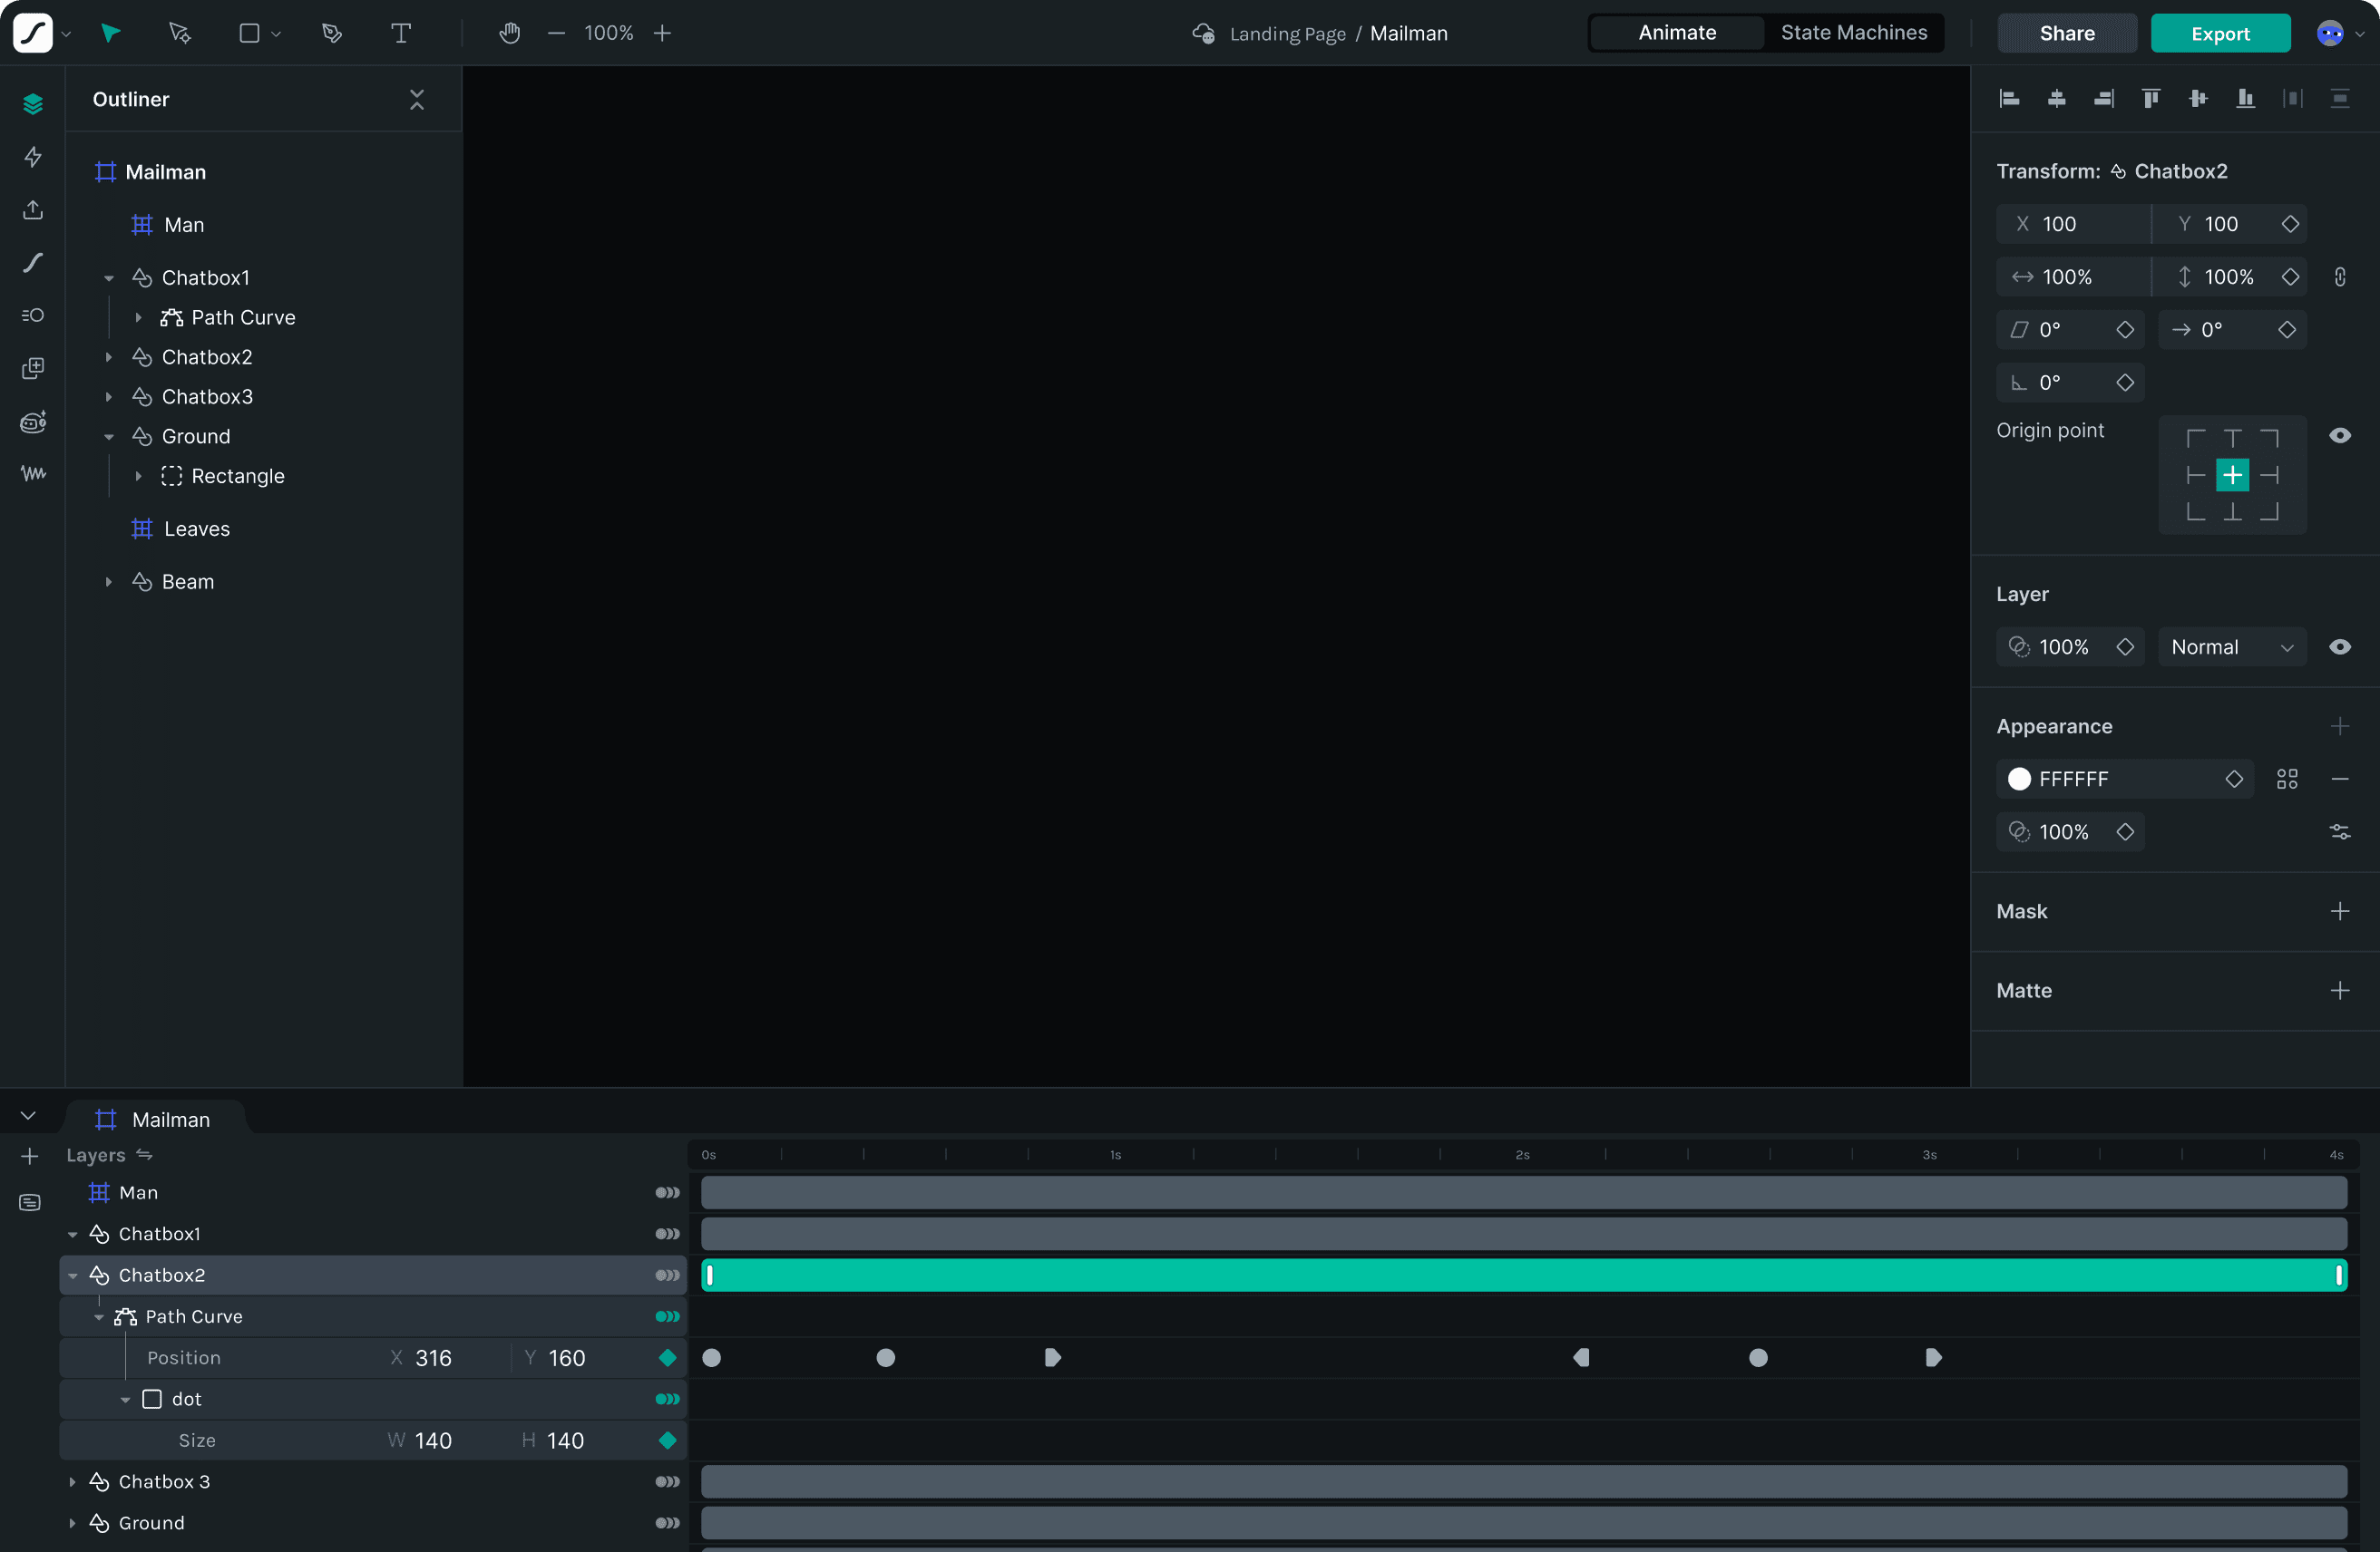
Task: Select the arrow selection tool
Action: (111, 33)
